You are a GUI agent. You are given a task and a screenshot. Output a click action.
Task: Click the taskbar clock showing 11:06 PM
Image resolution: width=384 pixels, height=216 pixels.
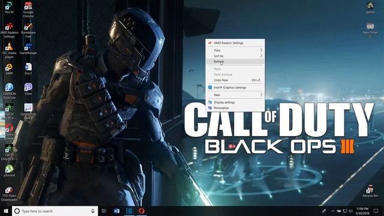coord(362,211)
